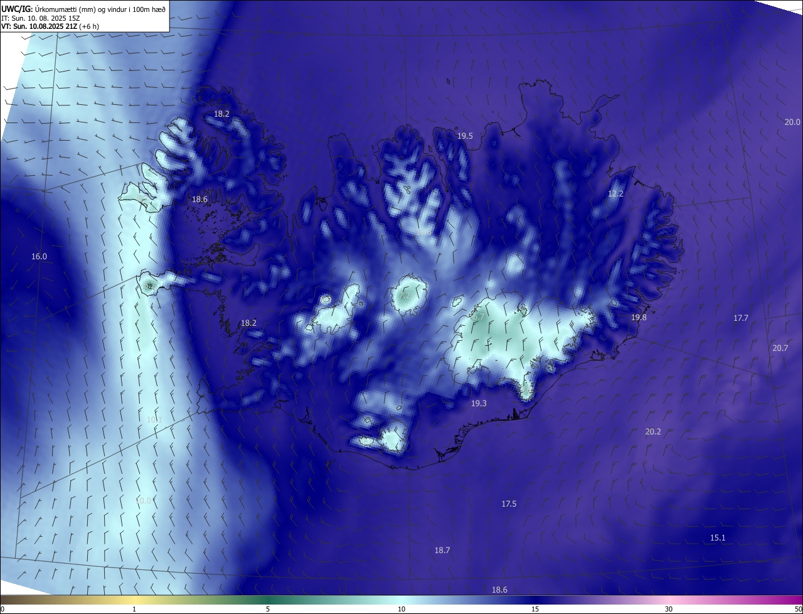Select the colour scale tick label 5
This screenshot has height=614, width=803.
(x=268, y=609)
